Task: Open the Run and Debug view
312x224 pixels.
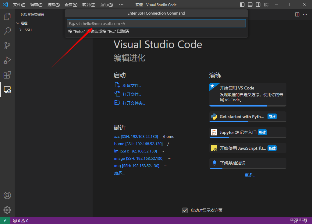Action: click(7, 60)
